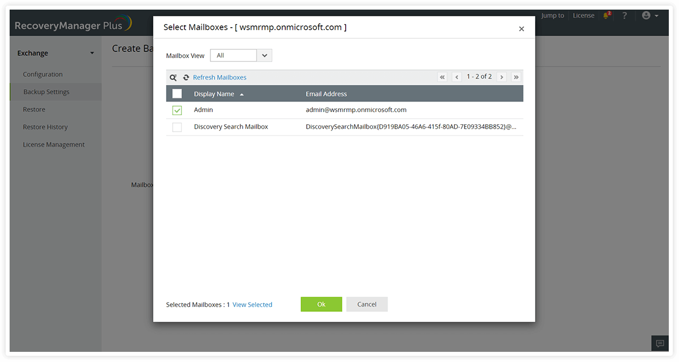Click admin@wsmrmp.onmicrosoft.com email cell
The height and width of the screenshot is (362, 679).
click(356, 110)
